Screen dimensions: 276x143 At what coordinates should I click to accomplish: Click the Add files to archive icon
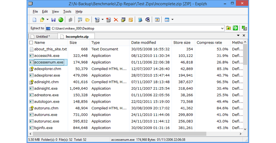(x=108, y=20)
